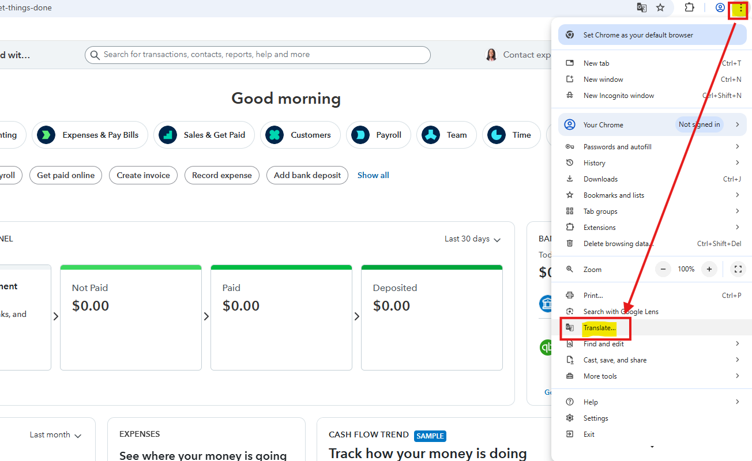
Task: Bookmark this page with the star icon
Action: [x=660, y=7]
